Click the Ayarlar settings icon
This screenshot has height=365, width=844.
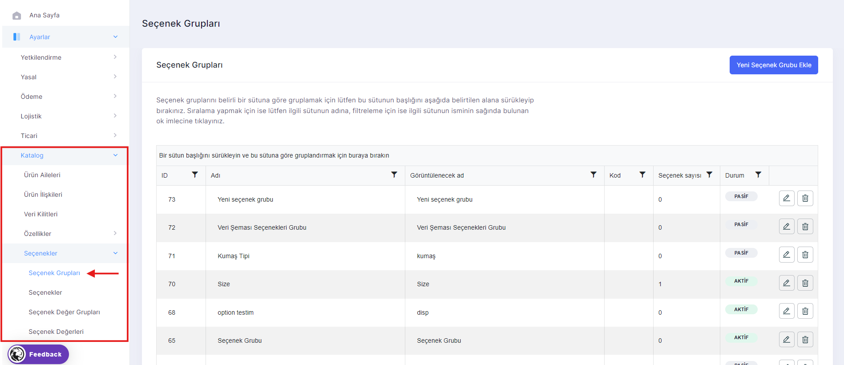[17, 37]
